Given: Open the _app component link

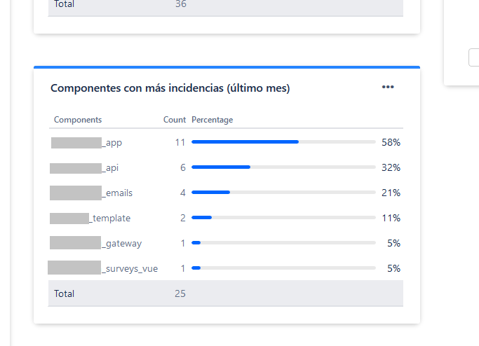Looking at the screenshot, I should pyautogui.click(x=86, y=142).
